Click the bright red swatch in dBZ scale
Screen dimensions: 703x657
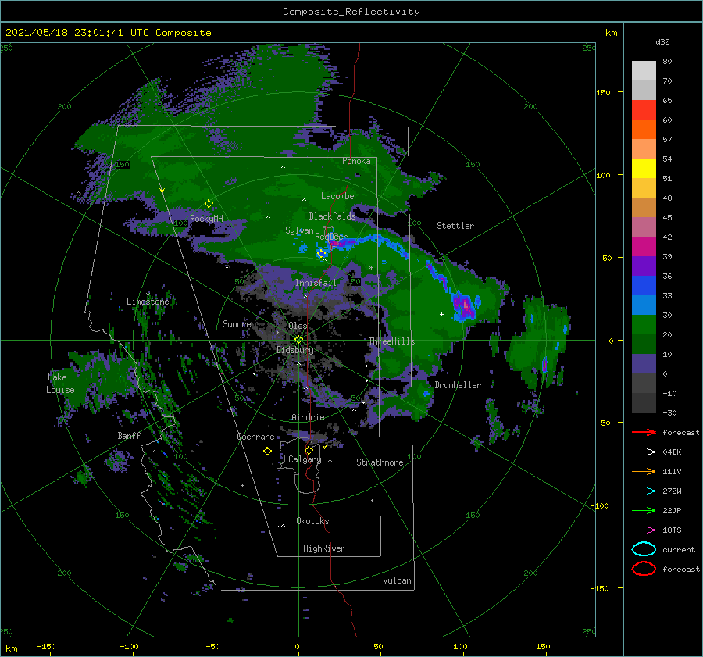point(644,110)
